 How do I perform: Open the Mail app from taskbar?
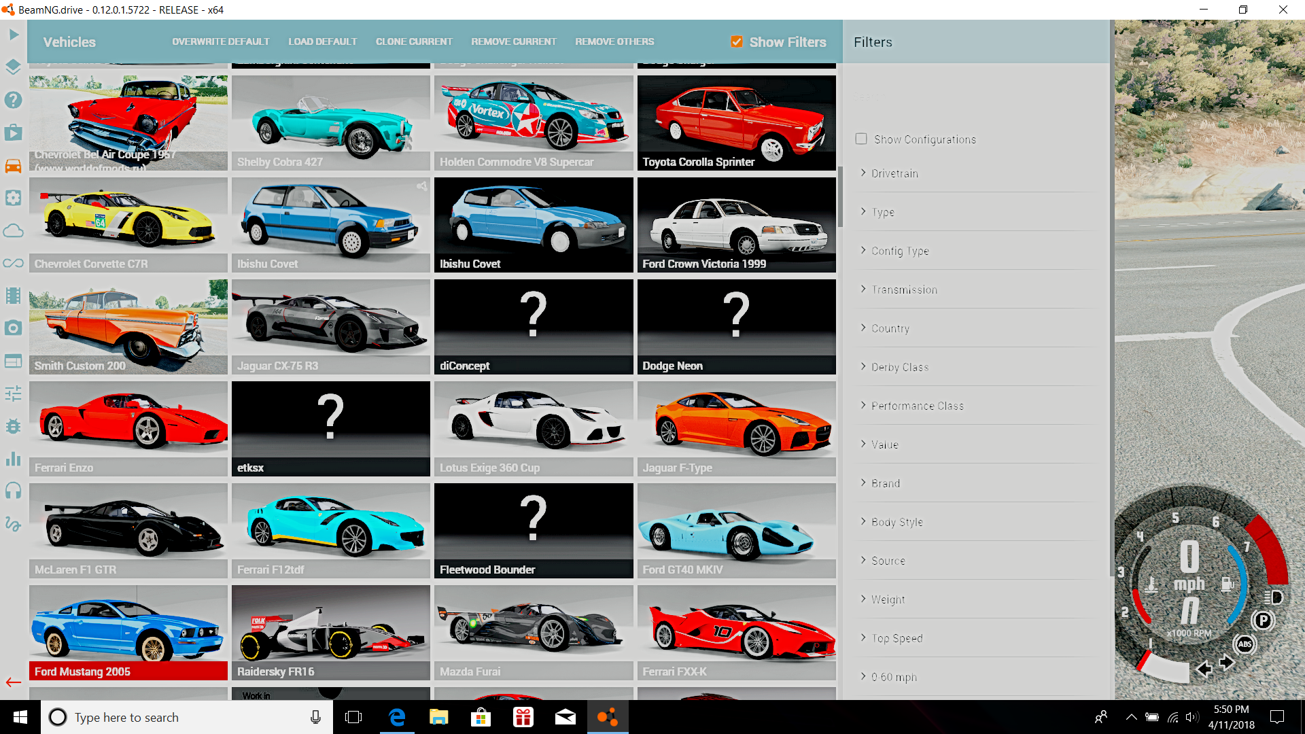[x=565, y=717]
